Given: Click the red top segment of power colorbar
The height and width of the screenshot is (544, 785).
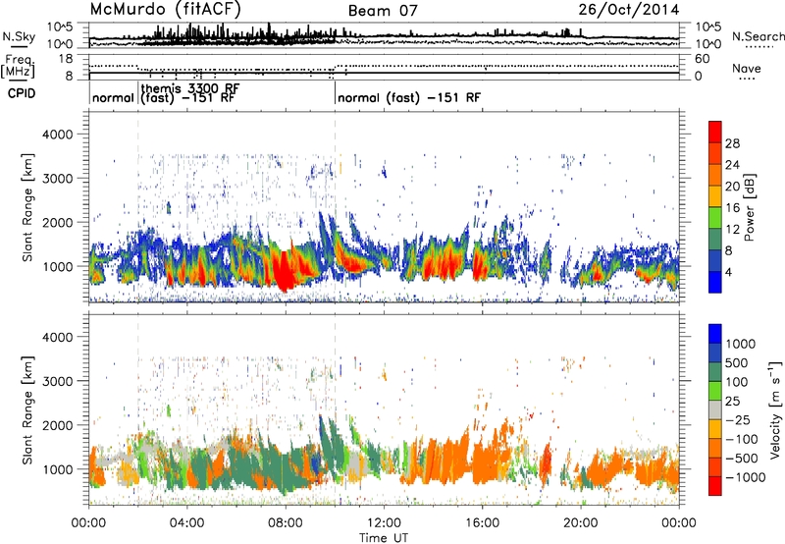Looking at the screenshot, I should (715, 133).
